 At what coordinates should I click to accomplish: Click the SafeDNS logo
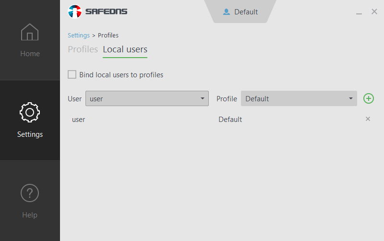point(98,12)
